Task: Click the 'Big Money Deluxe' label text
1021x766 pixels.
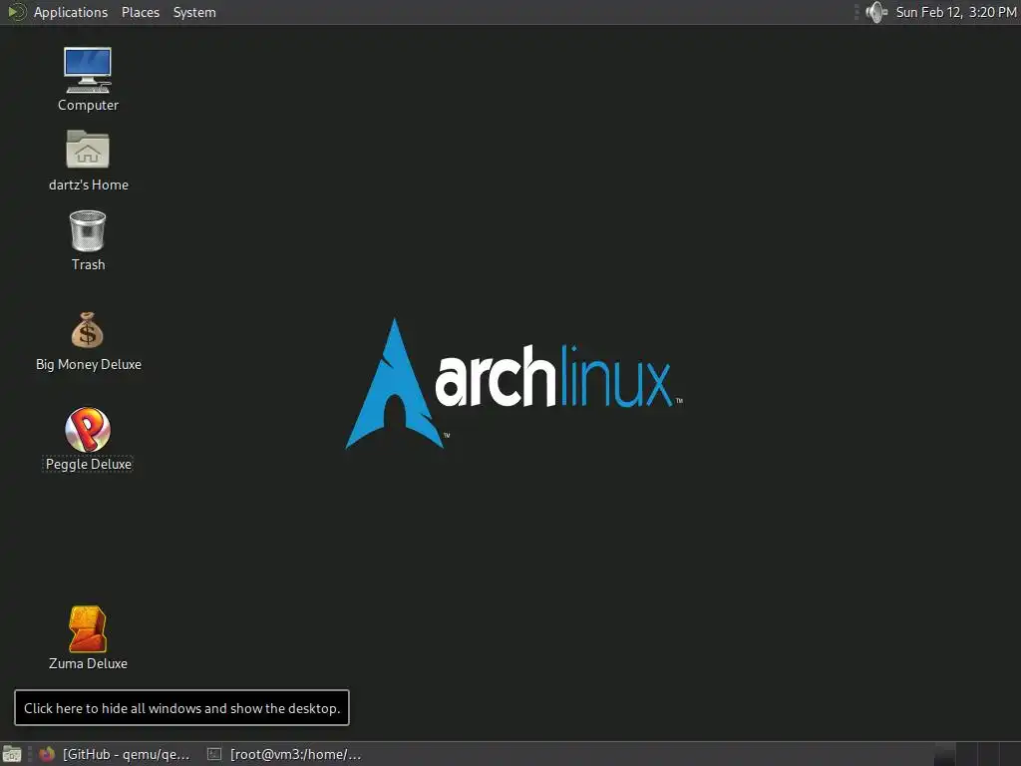Action: click(x=89, y=364)
